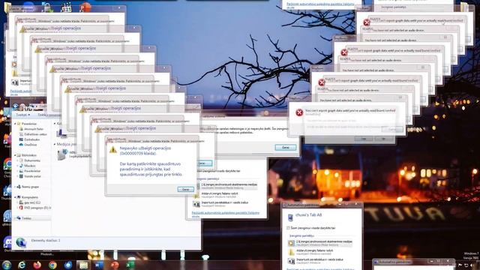Open Firefox from the taskbar

pos(37,265)
